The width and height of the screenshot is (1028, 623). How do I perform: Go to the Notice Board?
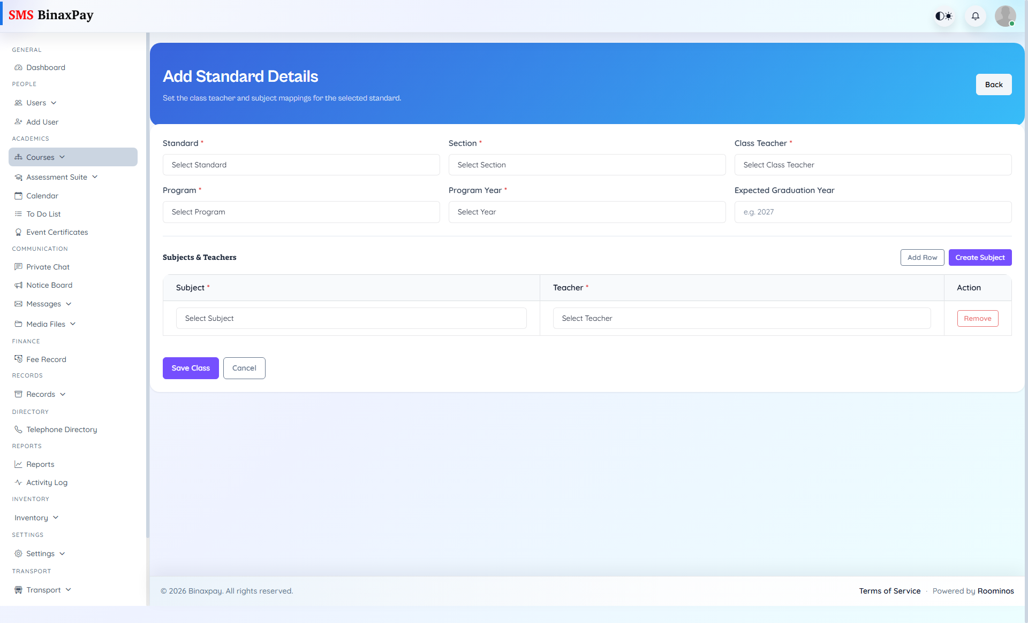[49, 285]
